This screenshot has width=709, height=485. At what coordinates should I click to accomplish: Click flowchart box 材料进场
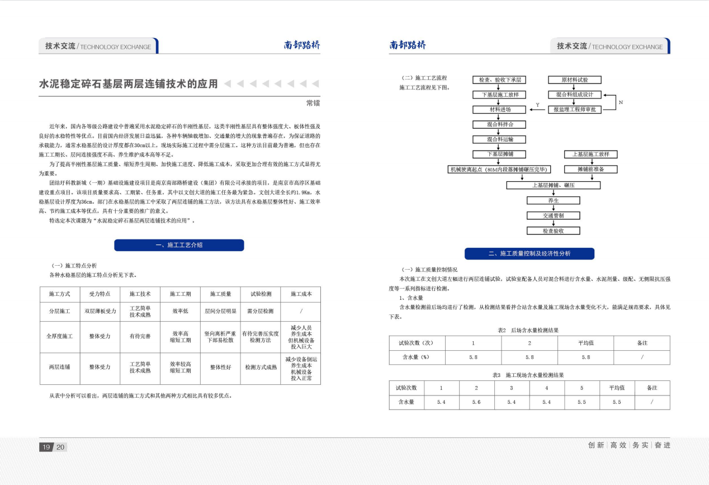tap(499, 110)
